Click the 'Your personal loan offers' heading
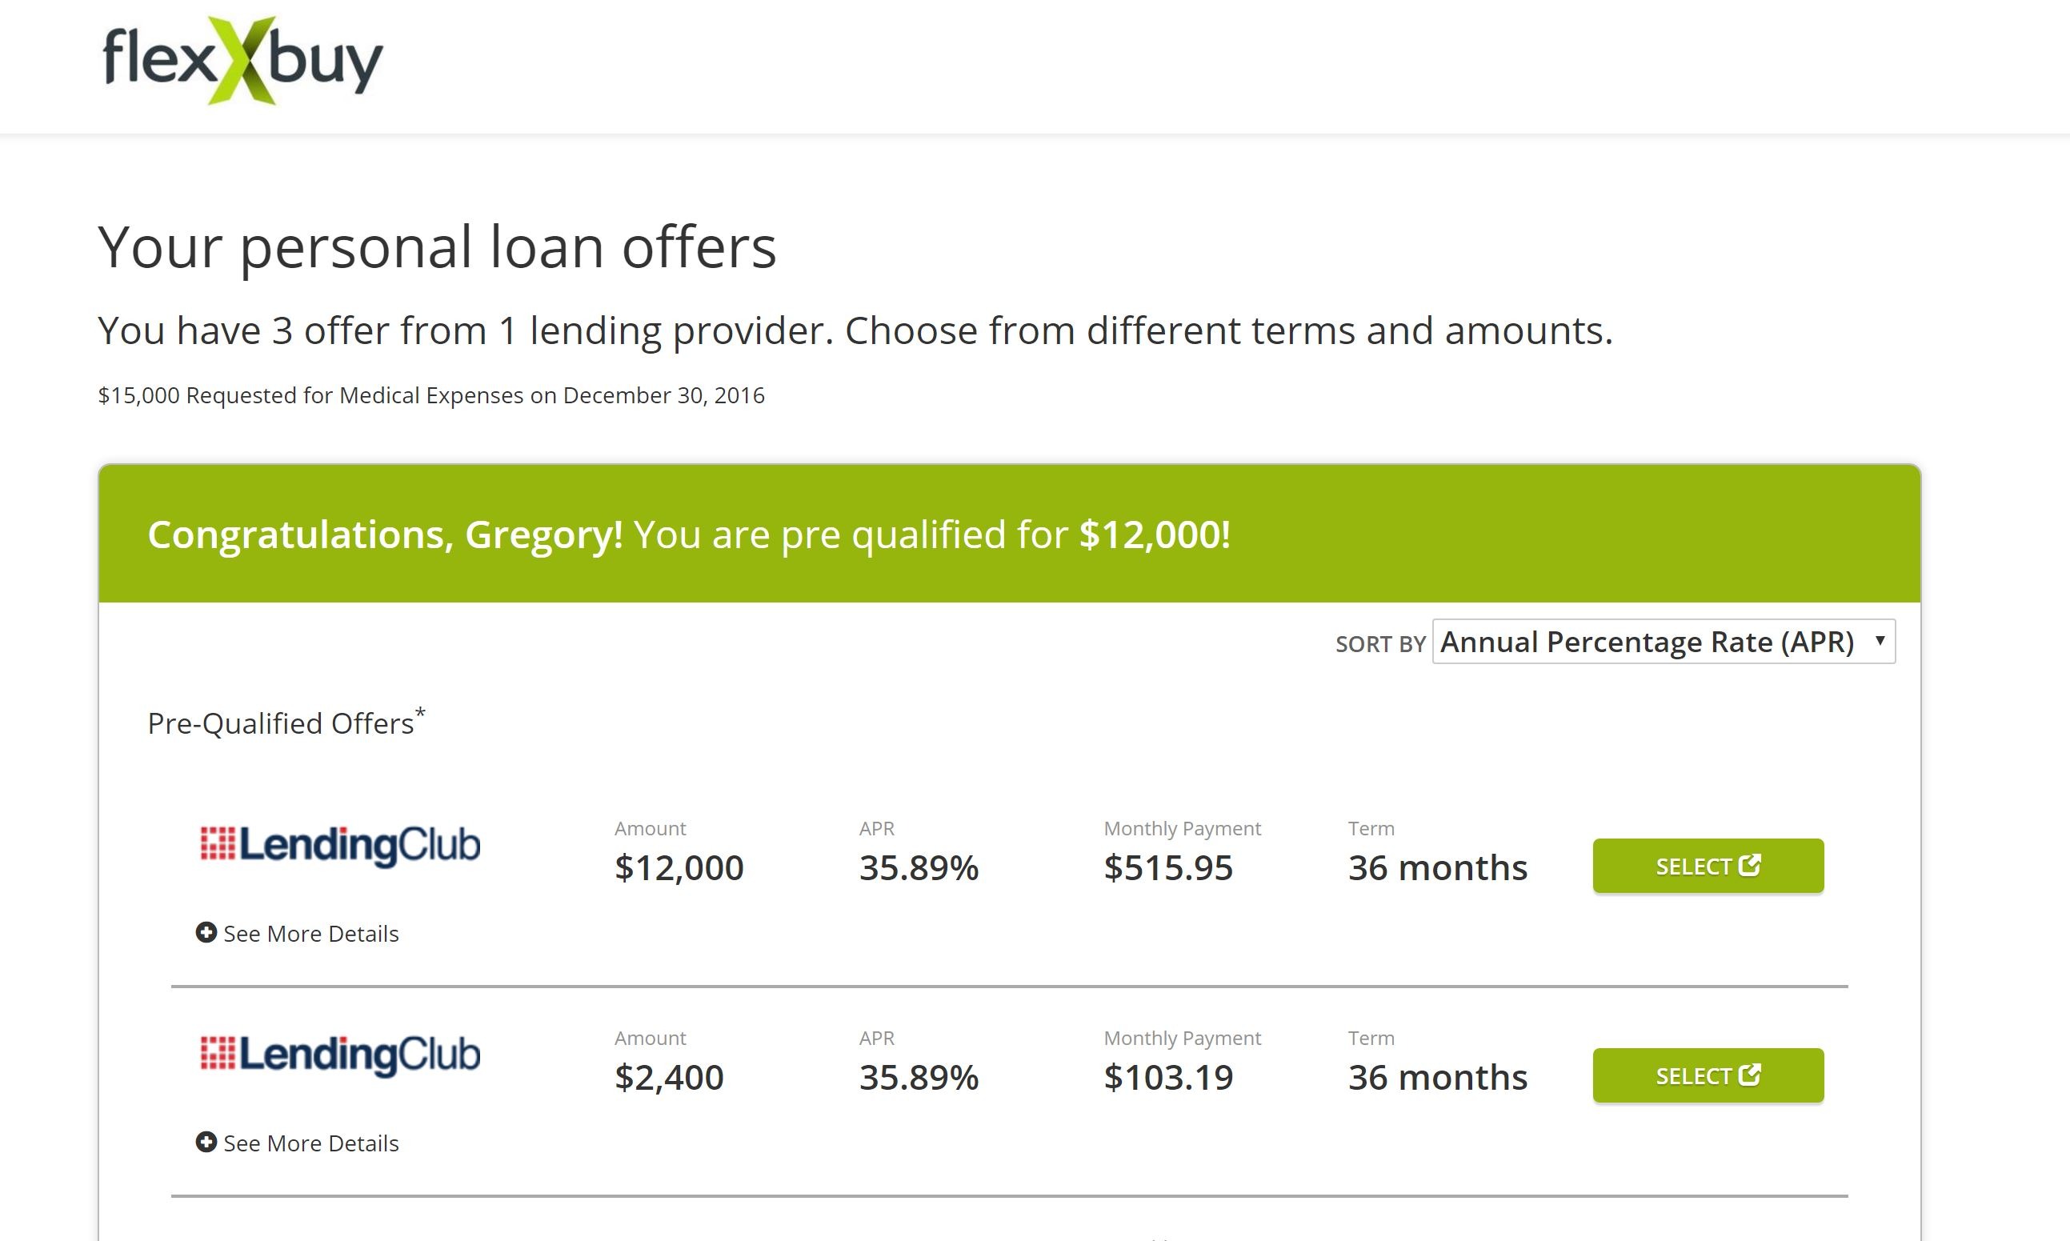Viewport: 2070px width, 1241px height. [437, 247]
